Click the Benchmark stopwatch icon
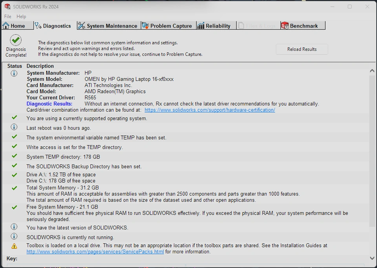This screenshot has width=377, height=268. [x=285, y=26]
